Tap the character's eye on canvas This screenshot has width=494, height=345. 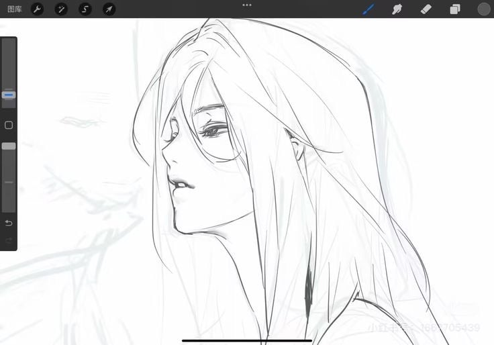216,131
